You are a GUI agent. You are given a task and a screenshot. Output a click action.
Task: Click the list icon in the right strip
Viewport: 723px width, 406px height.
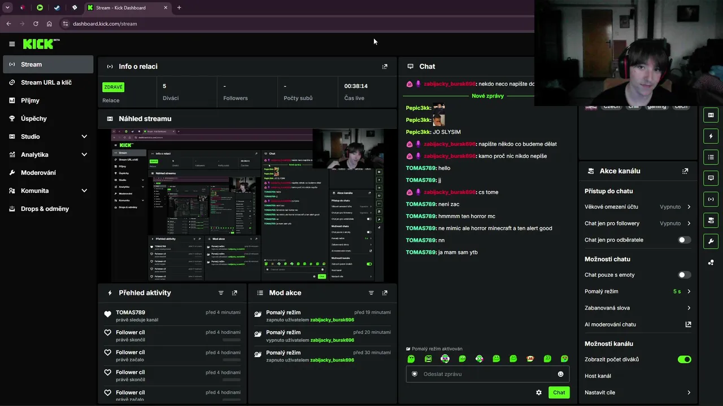click(x=711, y=157)
